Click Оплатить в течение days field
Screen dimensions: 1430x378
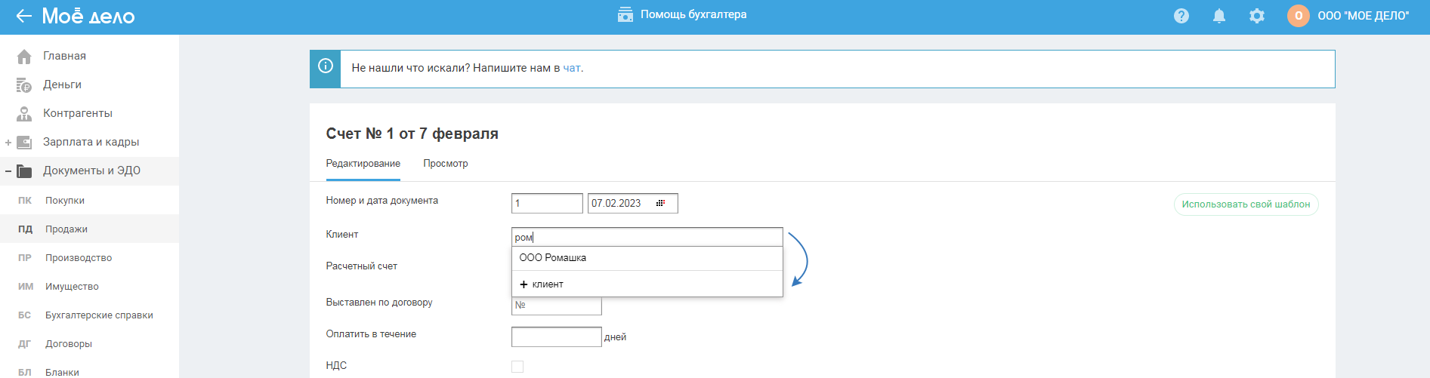click(x=556, y=337)
